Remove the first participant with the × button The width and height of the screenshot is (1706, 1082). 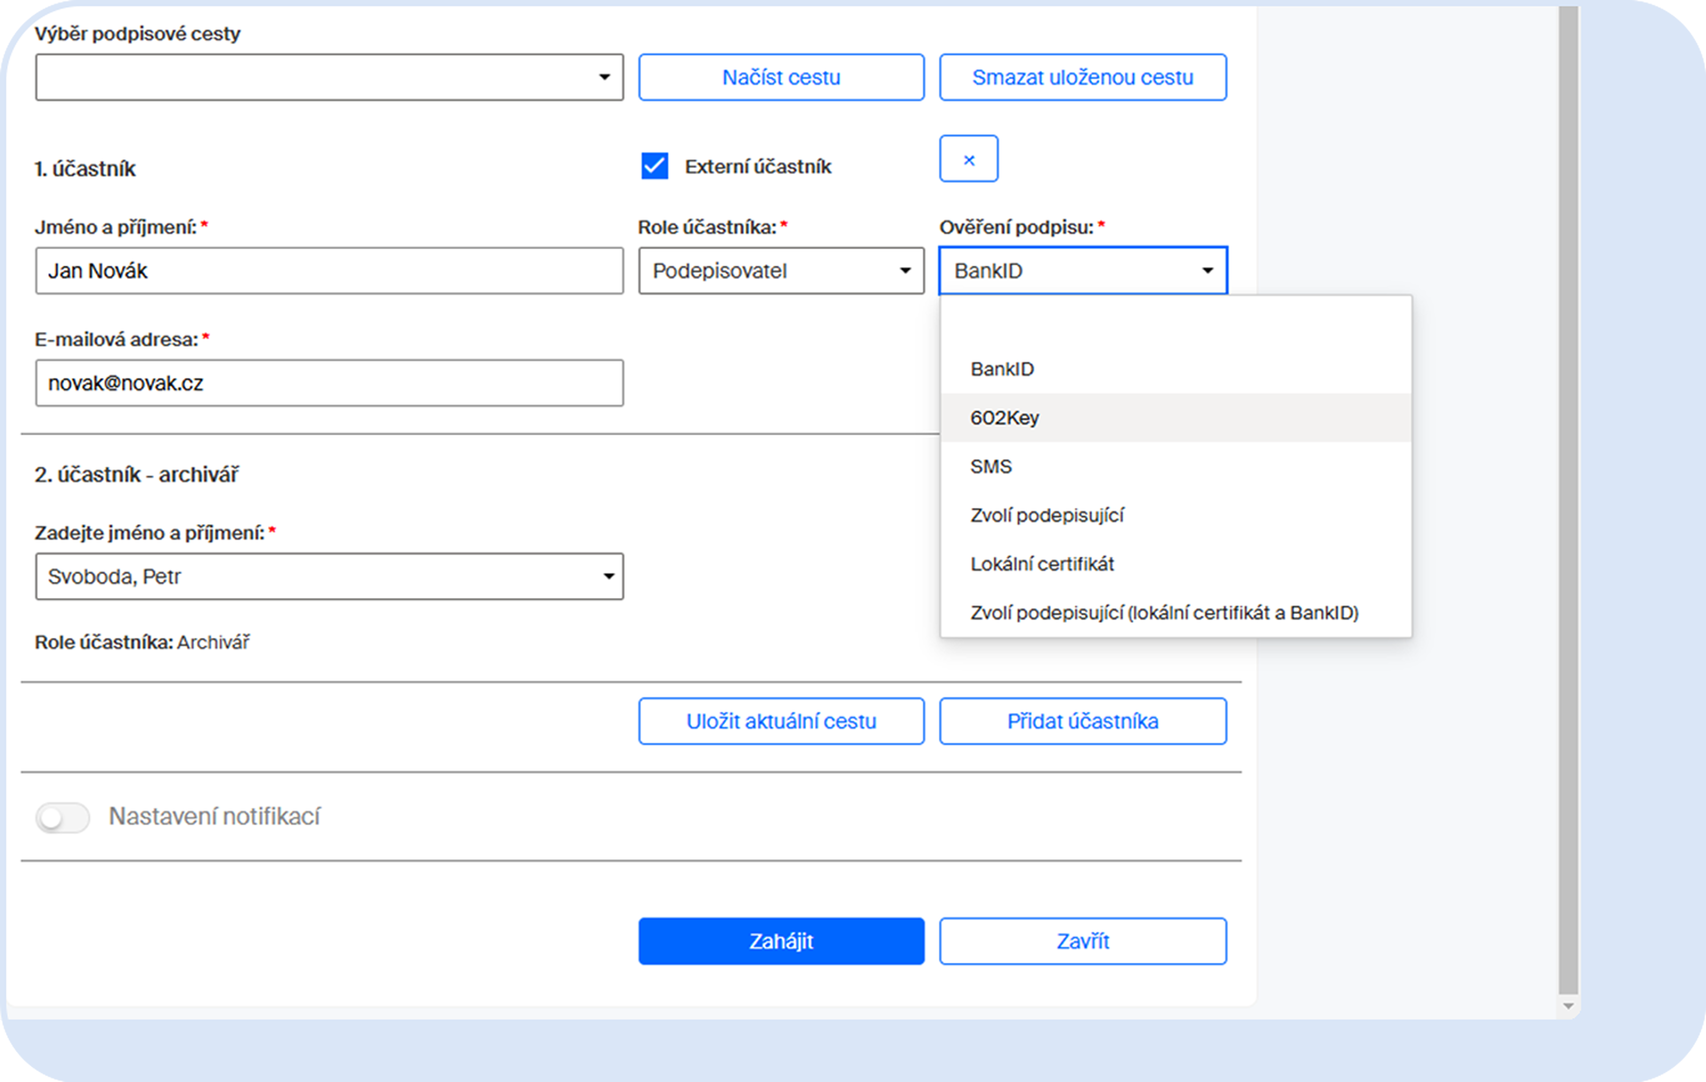(969, 159)
